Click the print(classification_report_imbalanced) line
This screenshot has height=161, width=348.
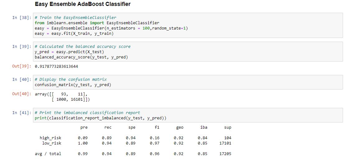101,118
